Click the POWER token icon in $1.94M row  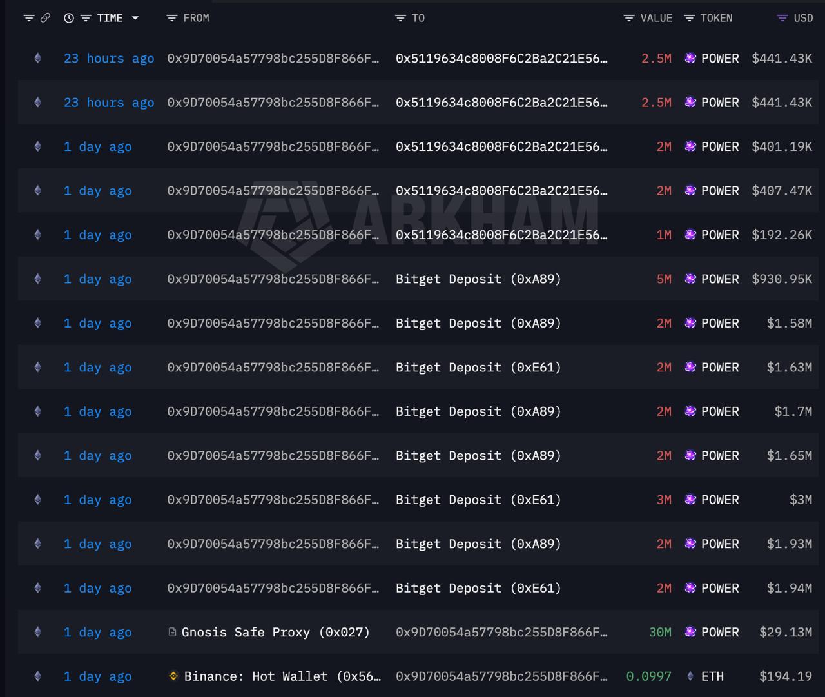[x=690, y=588]
